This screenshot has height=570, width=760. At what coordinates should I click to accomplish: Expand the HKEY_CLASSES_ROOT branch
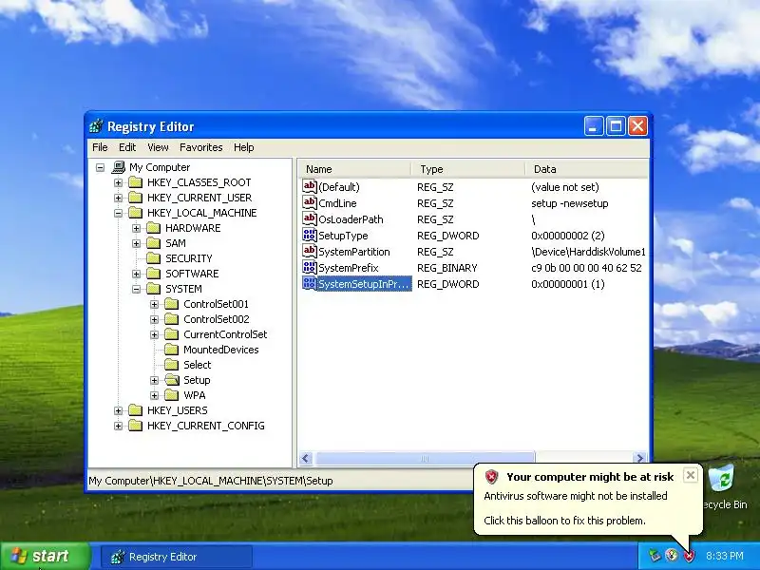[118, 182]
